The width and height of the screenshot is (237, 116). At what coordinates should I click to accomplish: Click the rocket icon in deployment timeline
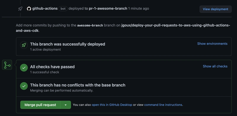click(x=20, y=9)
